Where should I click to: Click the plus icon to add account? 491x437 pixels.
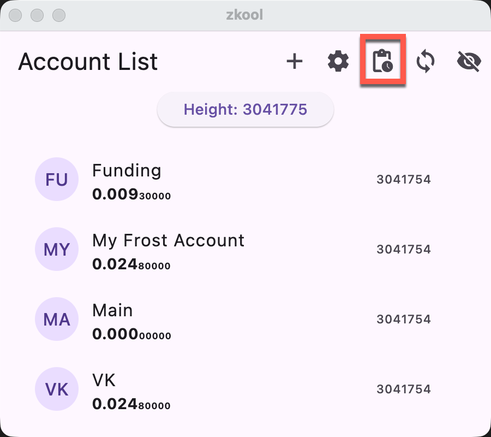295,62
